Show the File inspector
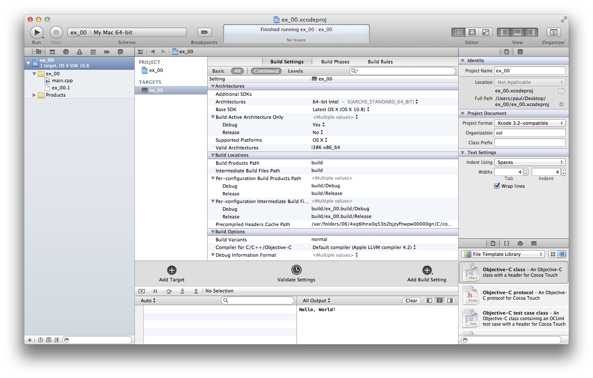Image resolution: width=593 pixels, height=378 pixels. coord(507,52)
